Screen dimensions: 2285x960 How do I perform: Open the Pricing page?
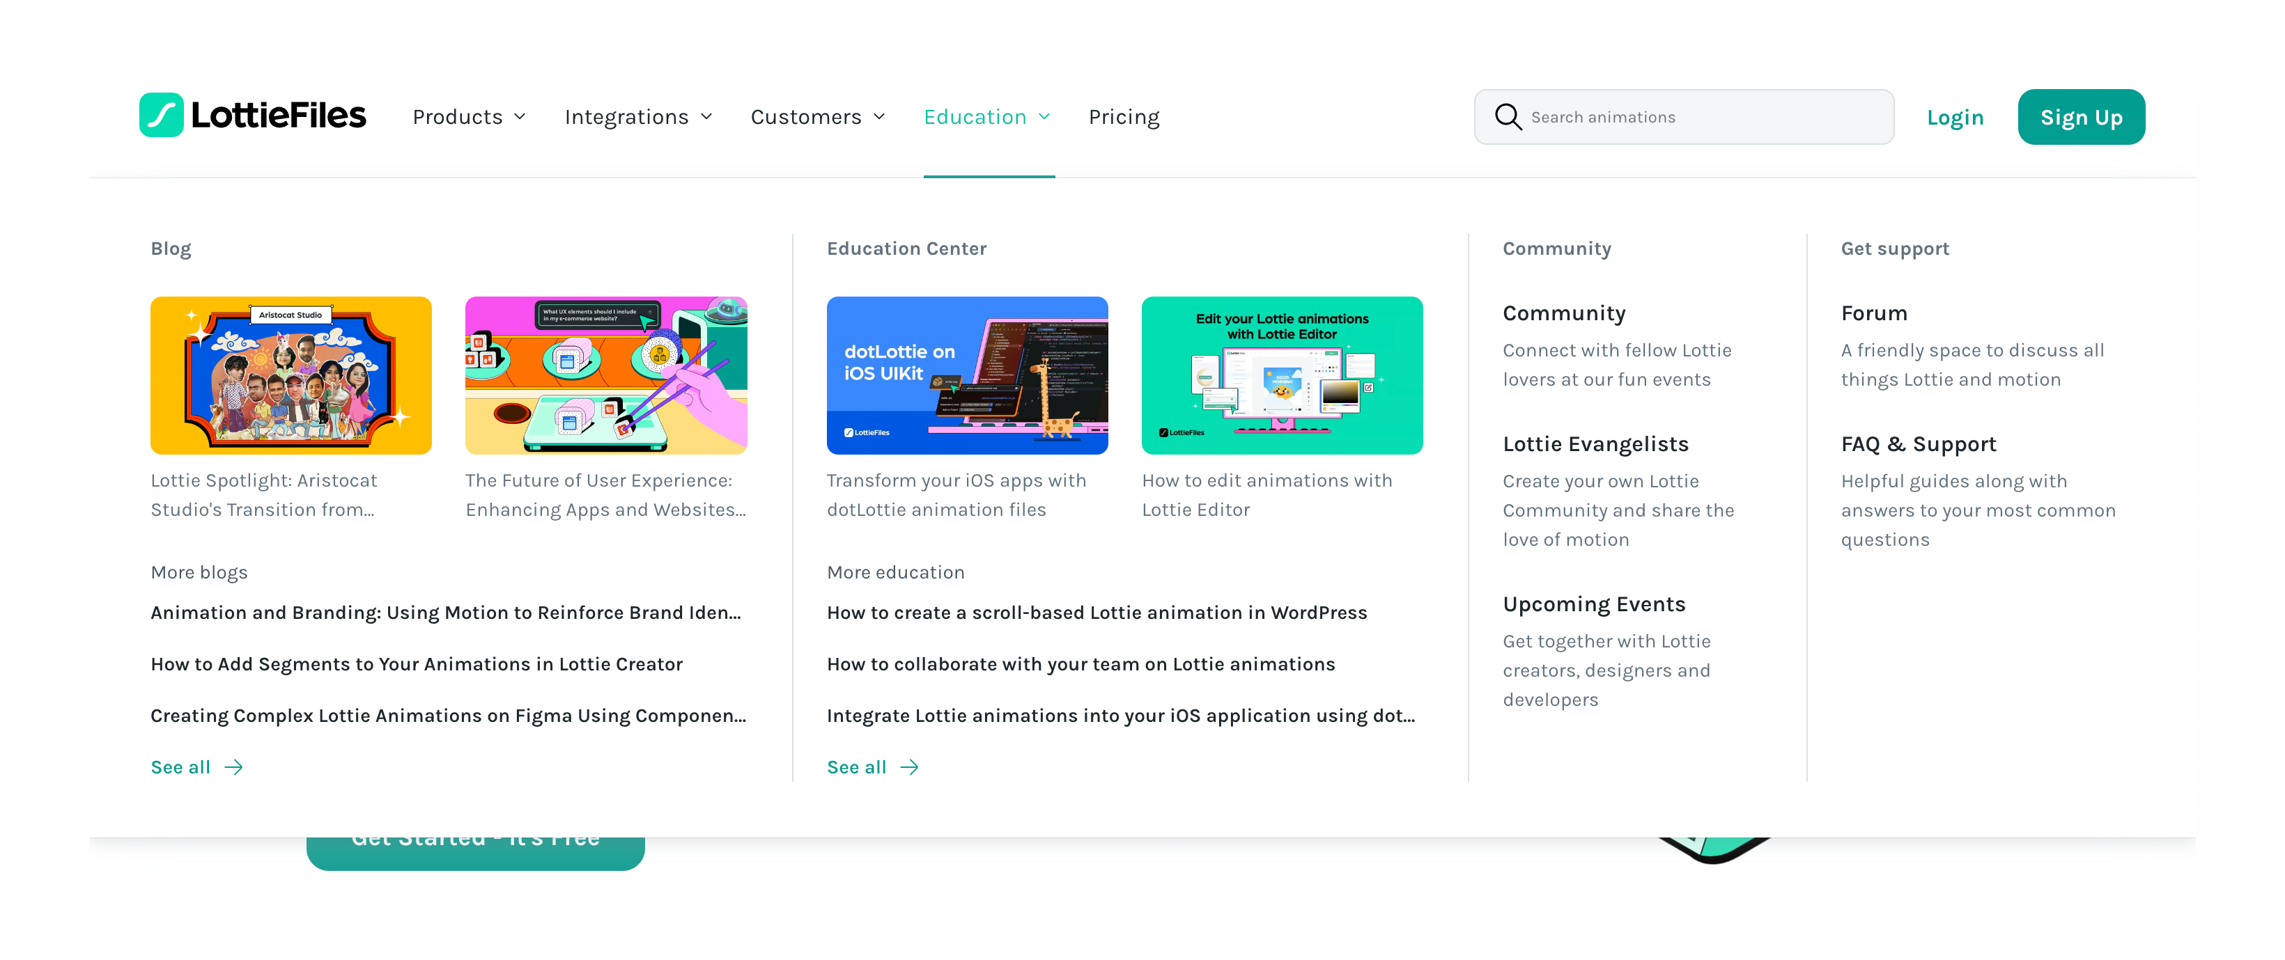(1123, 117)
